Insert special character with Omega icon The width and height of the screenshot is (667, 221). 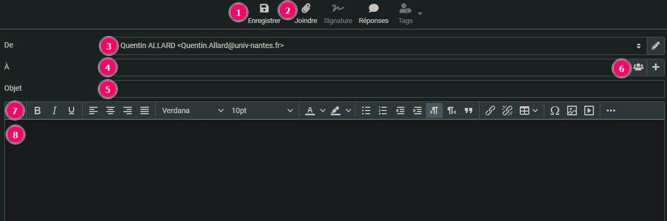pyautogui.click(x=554, y=111)
